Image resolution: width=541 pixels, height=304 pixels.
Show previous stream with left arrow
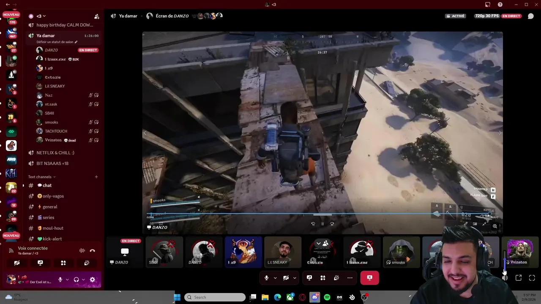[x=145, y=133]
